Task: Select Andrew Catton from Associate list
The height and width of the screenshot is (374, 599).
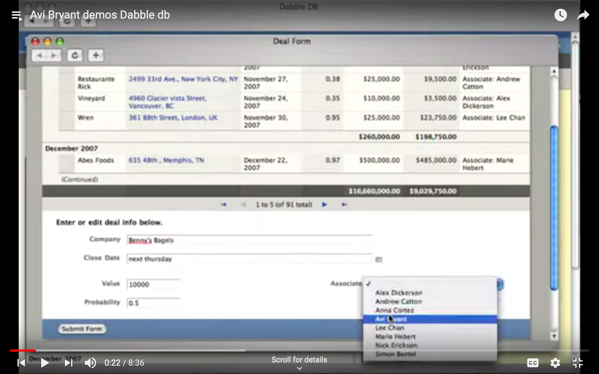Action: click(430, 301)
